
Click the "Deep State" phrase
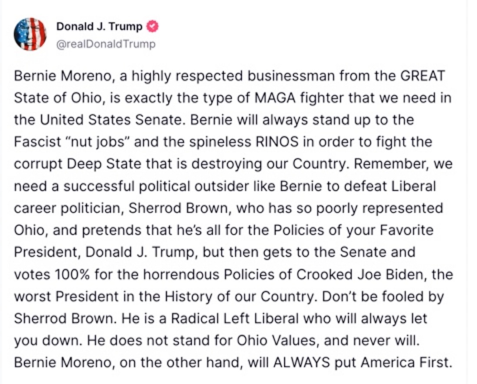coord(104,164)
